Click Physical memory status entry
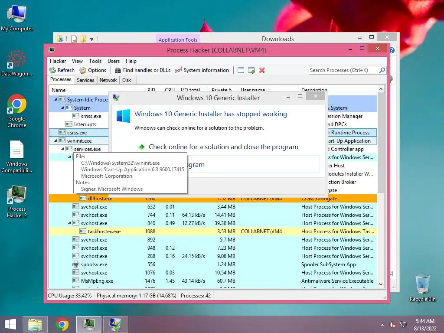 137,296
